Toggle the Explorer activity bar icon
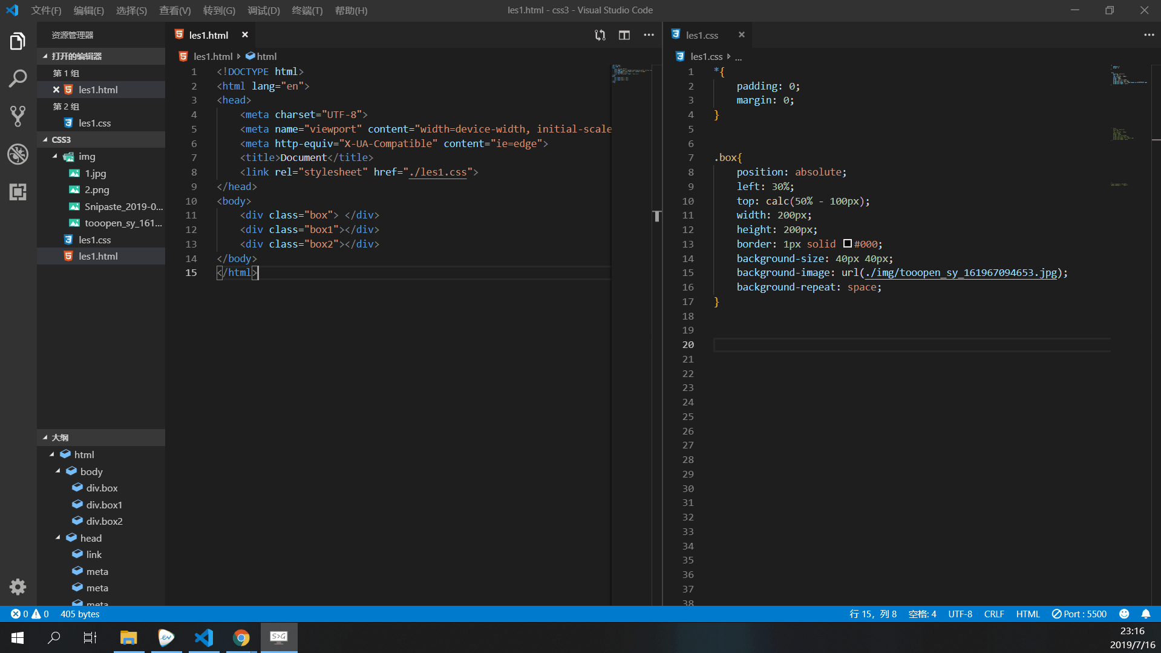The image size is (1161, 653). (x=18, y=41)
